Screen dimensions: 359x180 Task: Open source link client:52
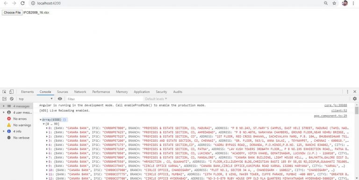[339, 111]
